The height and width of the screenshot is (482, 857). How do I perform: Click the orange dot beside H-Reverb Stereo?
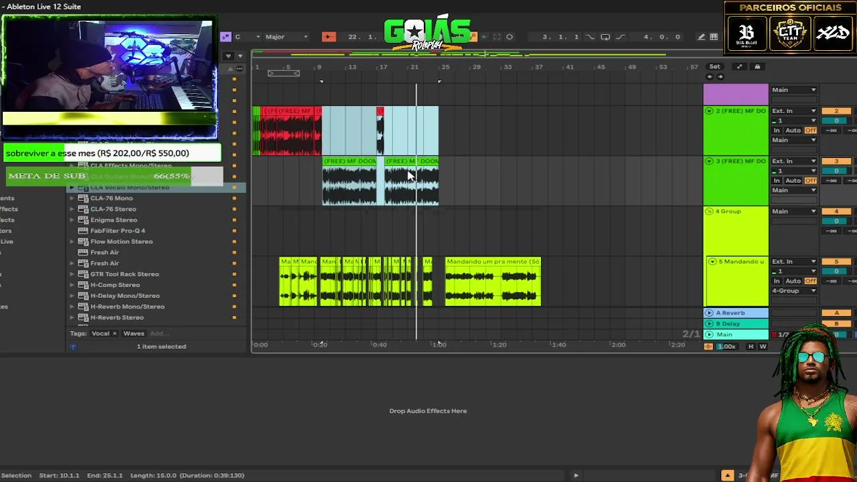point(234,317)
